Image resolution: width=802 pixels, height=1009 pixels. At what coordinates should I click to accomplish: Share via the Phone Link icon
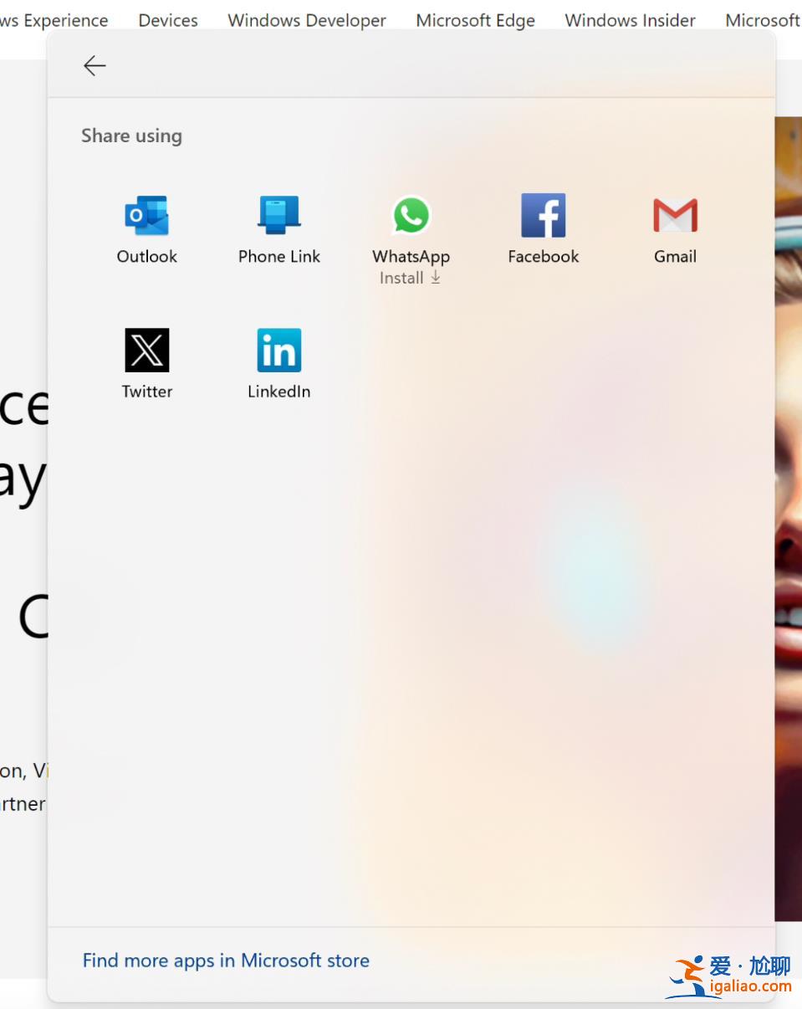(278, 214)
